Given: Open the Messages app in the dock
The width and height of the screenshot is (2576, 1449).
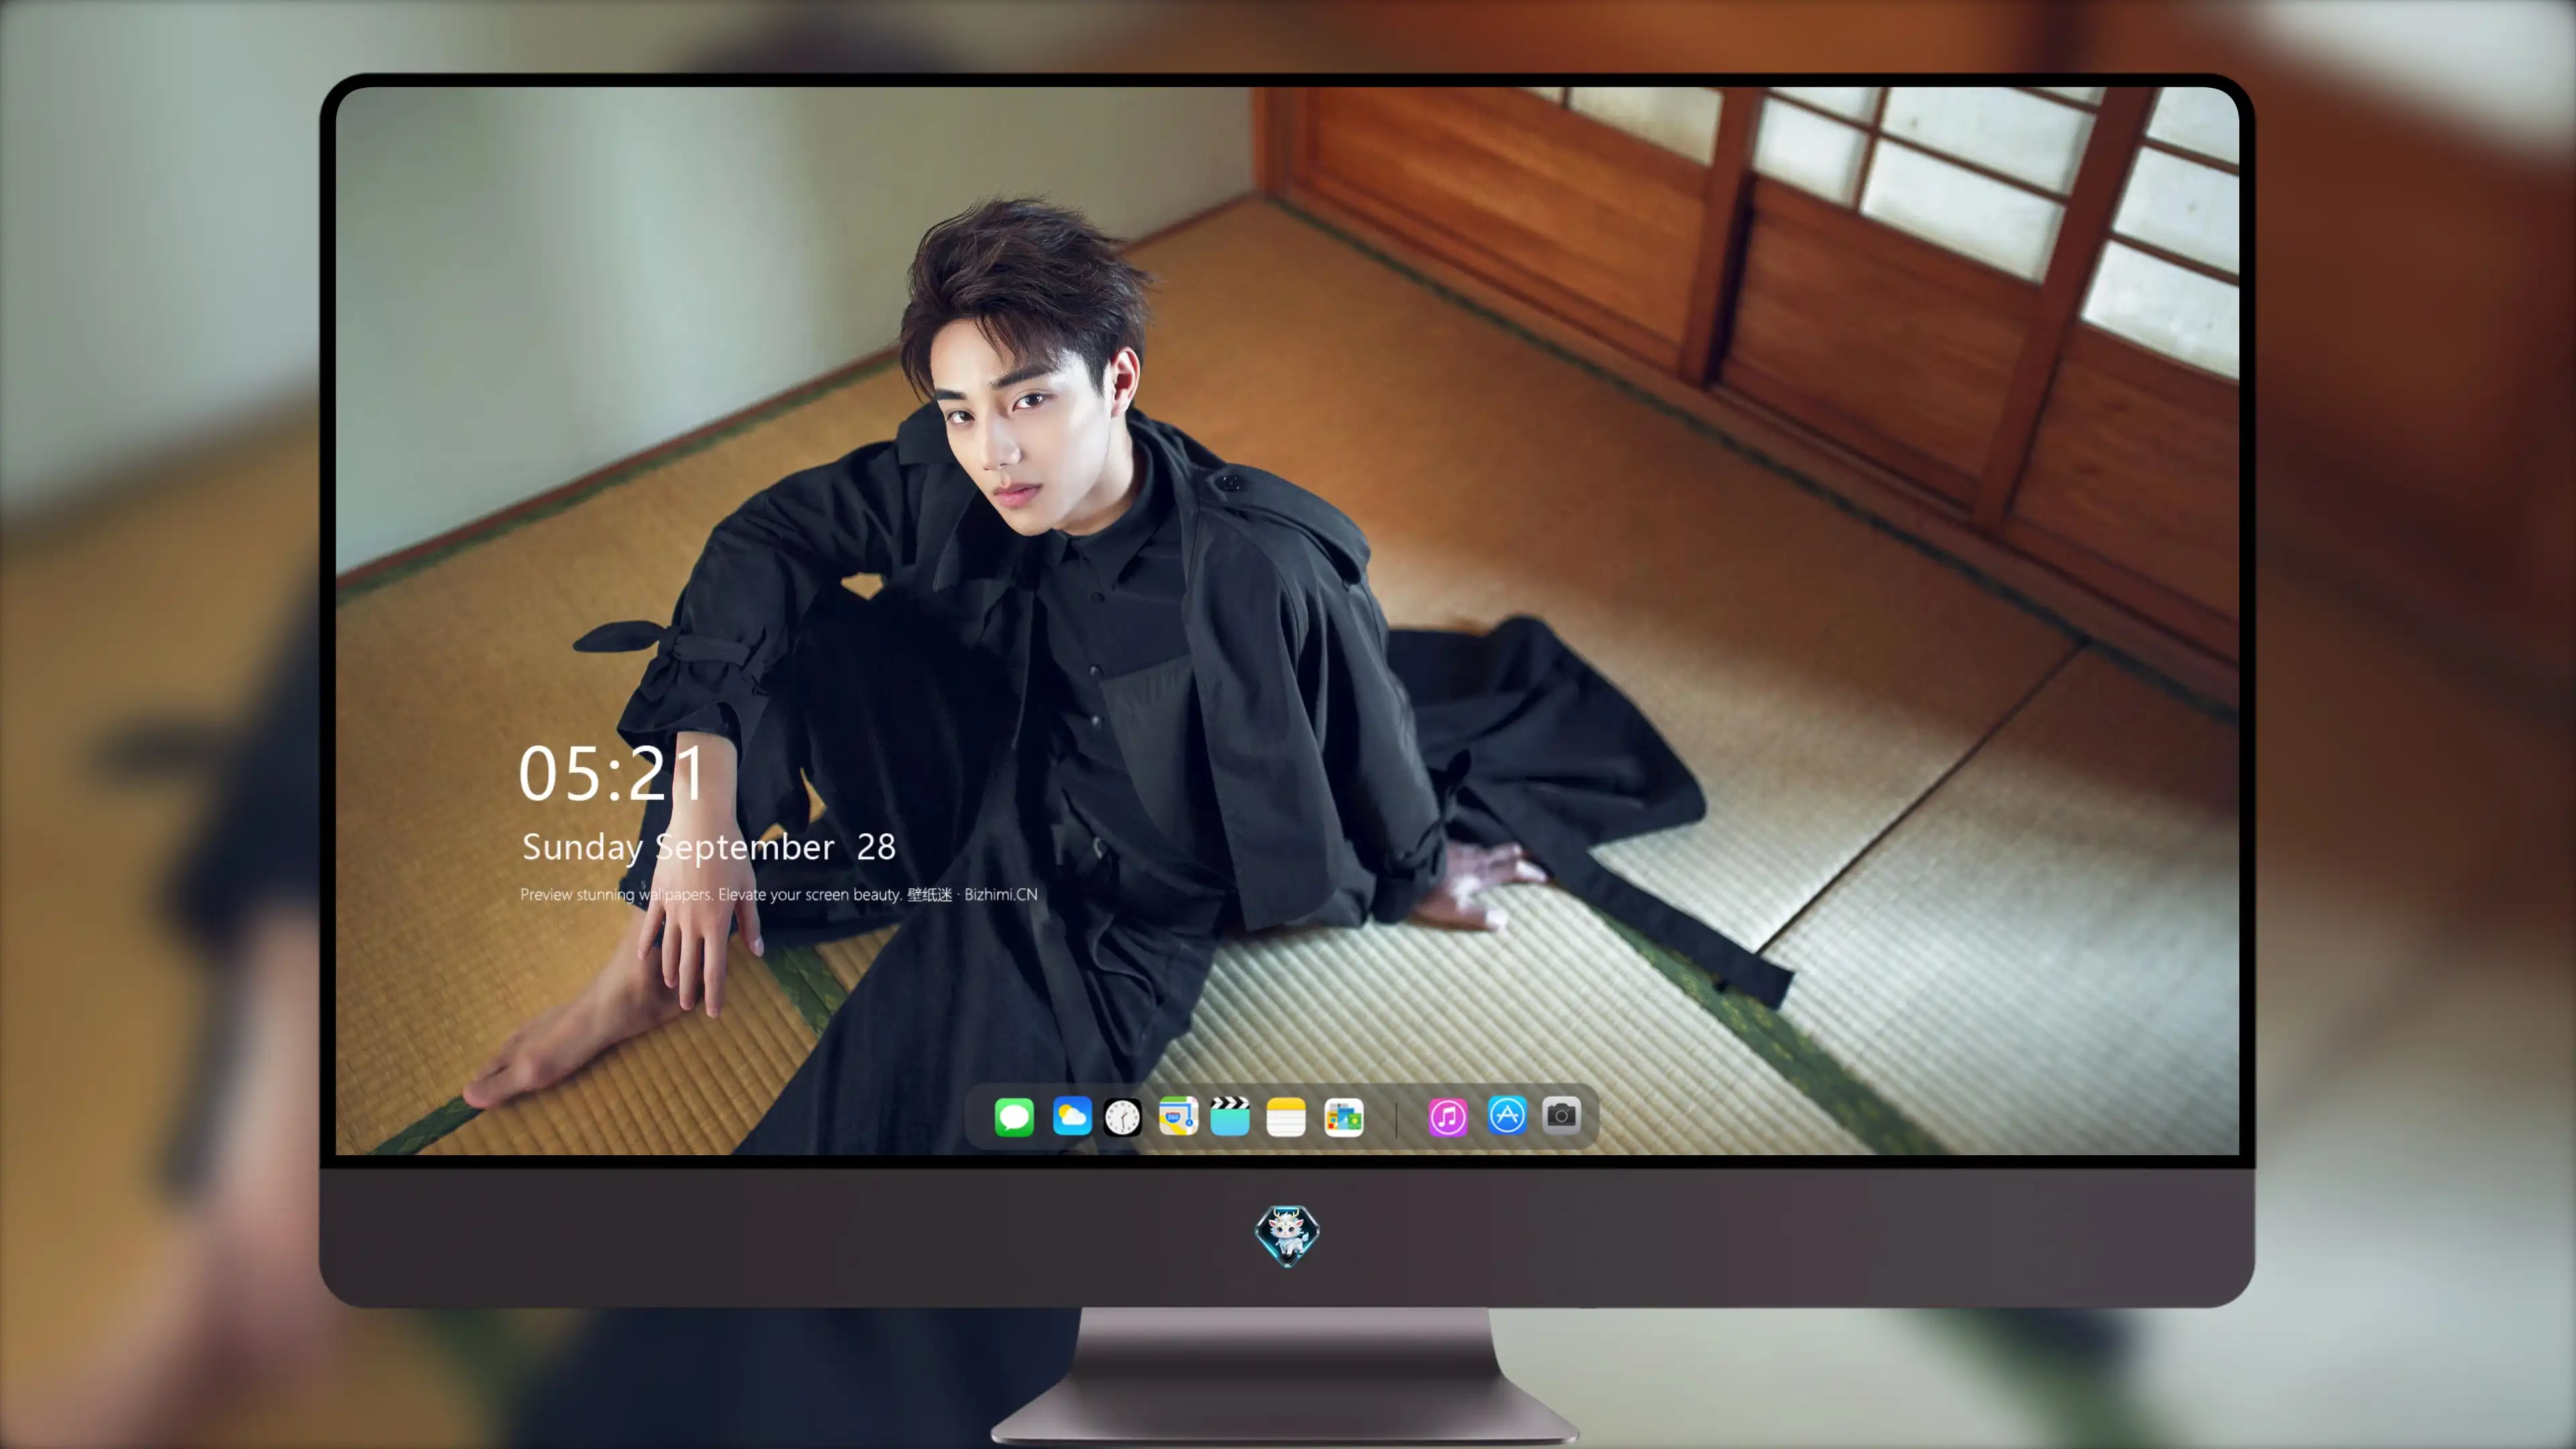Looking at the screenshot, I should coord(1014,1116).
